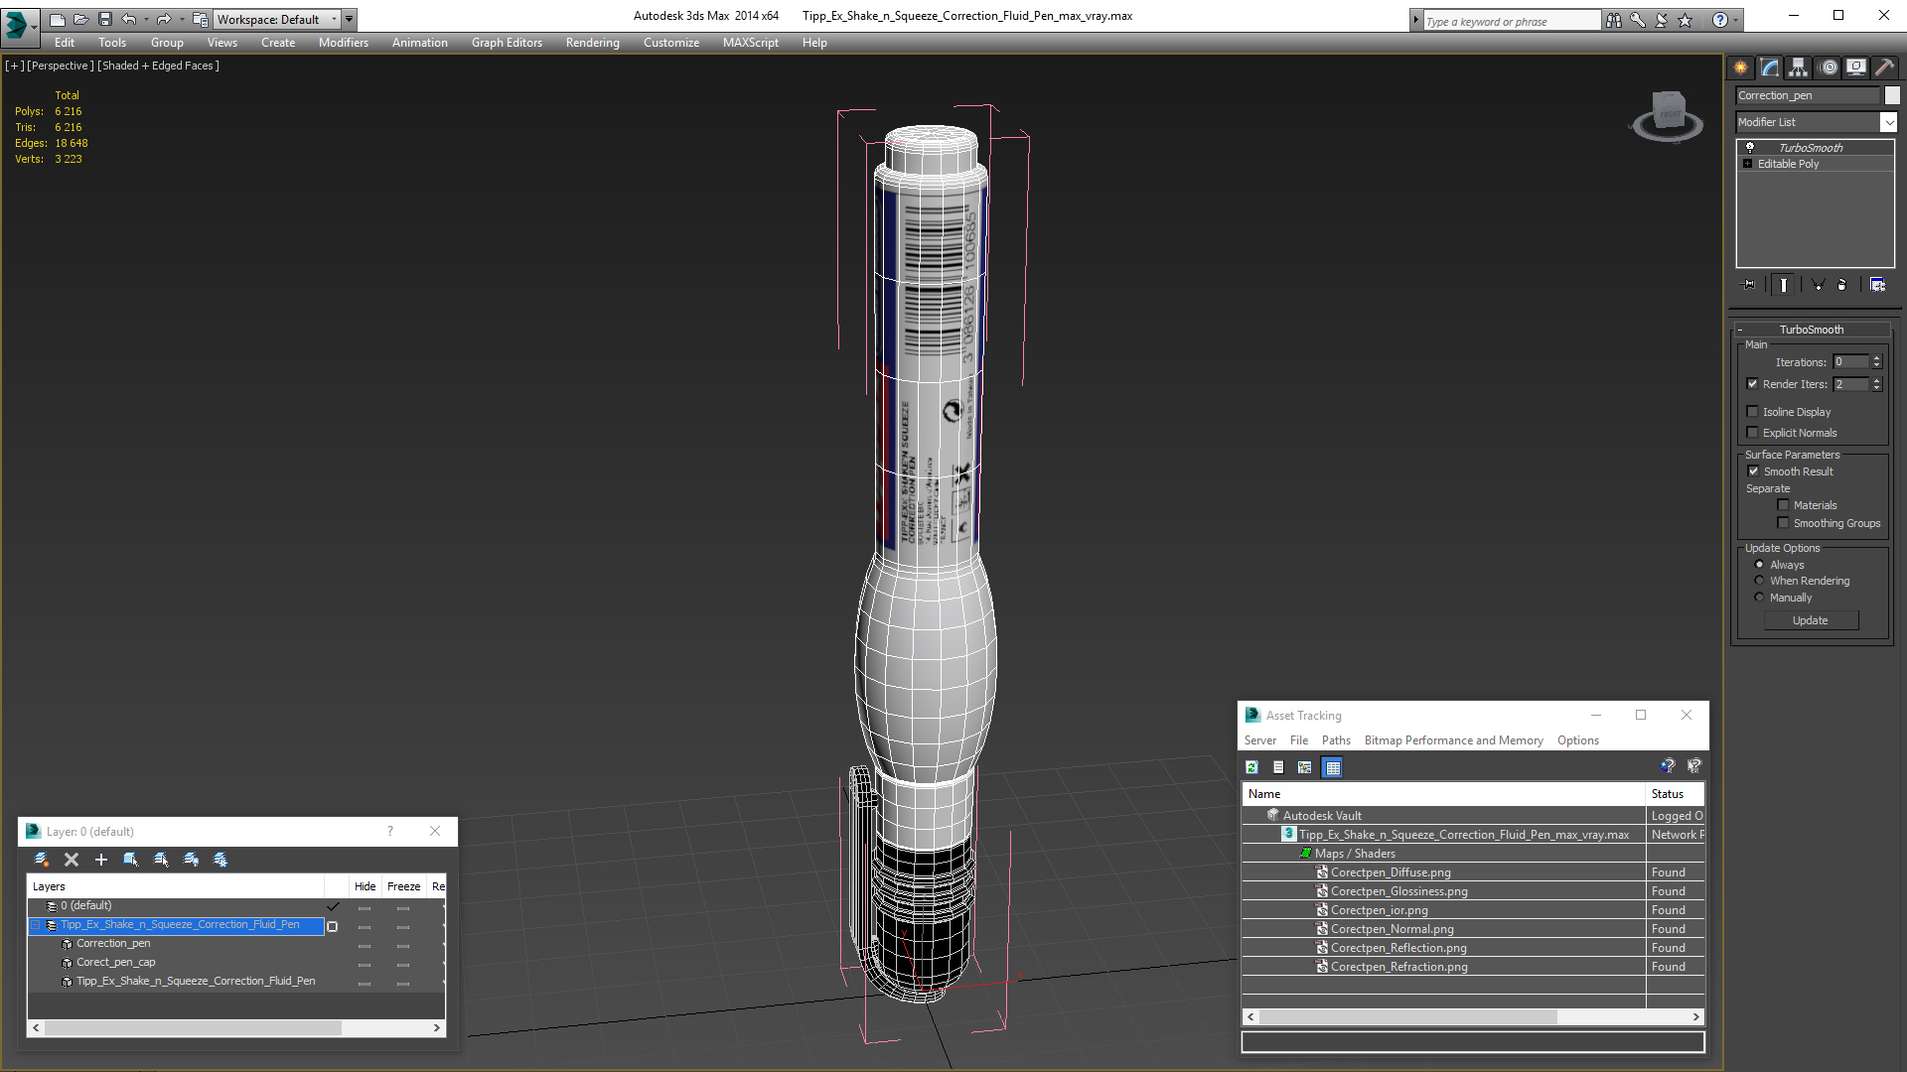Image resolution: width=1907 pixels, height=1072 pixels.
Task: Click the Undo arrow icon
Action: pyautogui.click(x=128, y=19)
